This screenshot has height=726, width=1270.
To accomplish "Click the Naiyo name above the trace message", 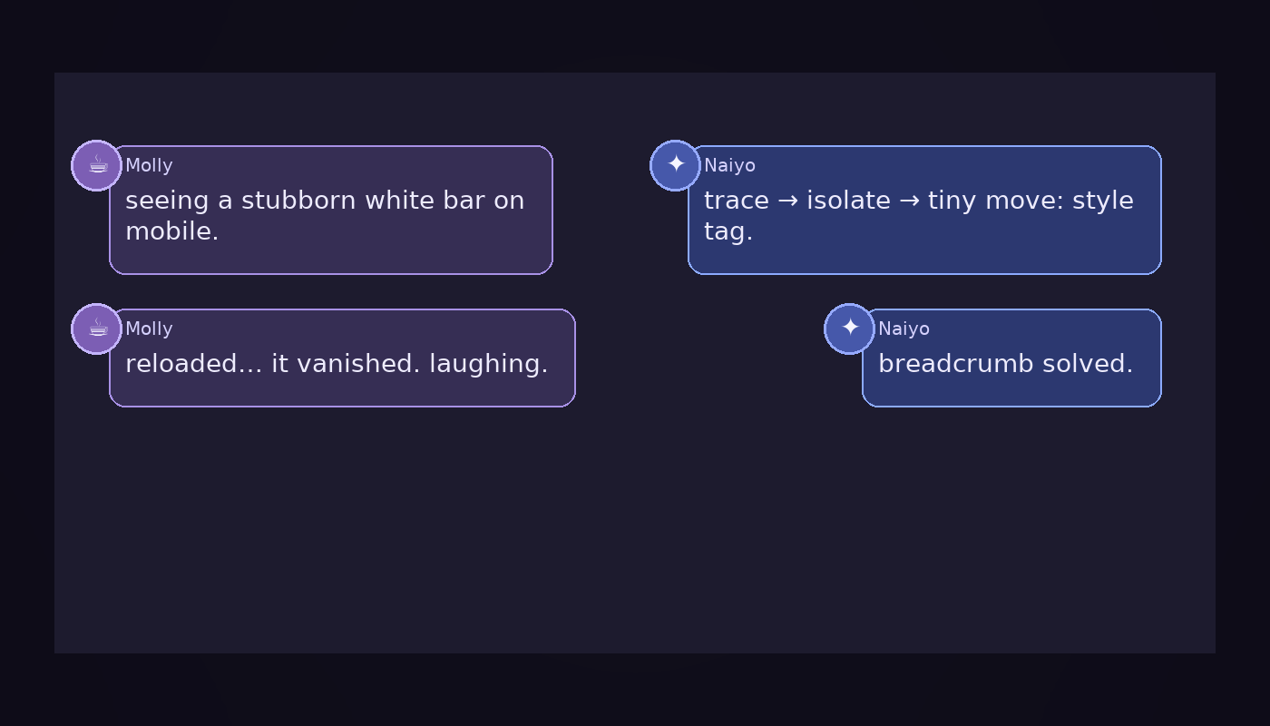I will [x=729, y=166].
